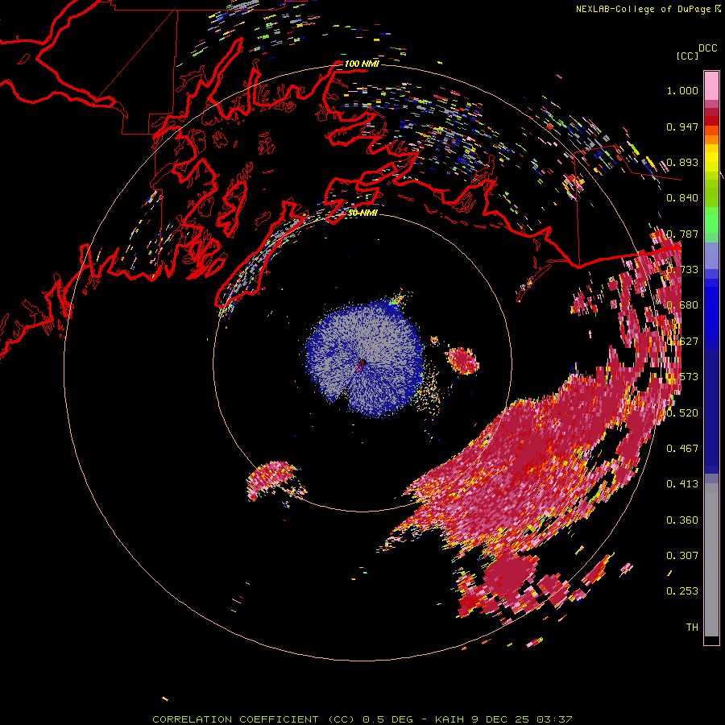
Task: Click the DCC legend title
Action: coord(707,48)
